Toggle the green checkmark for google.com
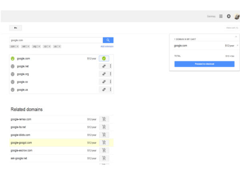Screen dimensions: 240x180 click(x=104, y=58)
